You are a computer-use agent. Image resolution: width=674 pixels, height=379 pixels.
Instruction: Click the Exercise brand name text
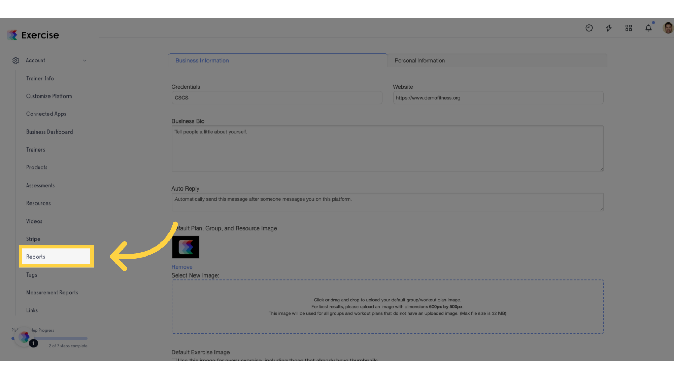pyautogui.click(x=40, y=35)
